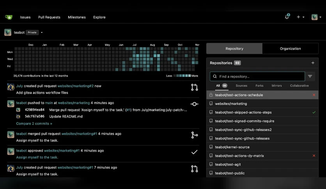The height and width of the screenshot is (189, 326).
Task: Open the Explore menu item
Action: (99, 17)
